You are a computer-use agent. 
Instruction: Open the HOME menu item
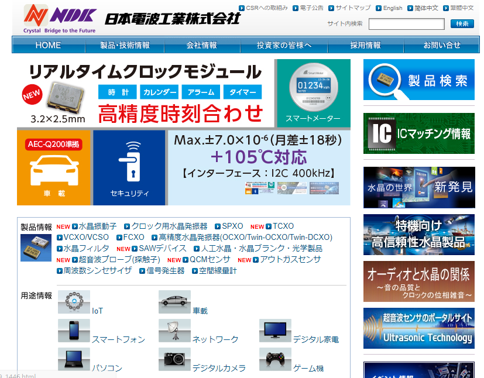[x=48, y=45]
